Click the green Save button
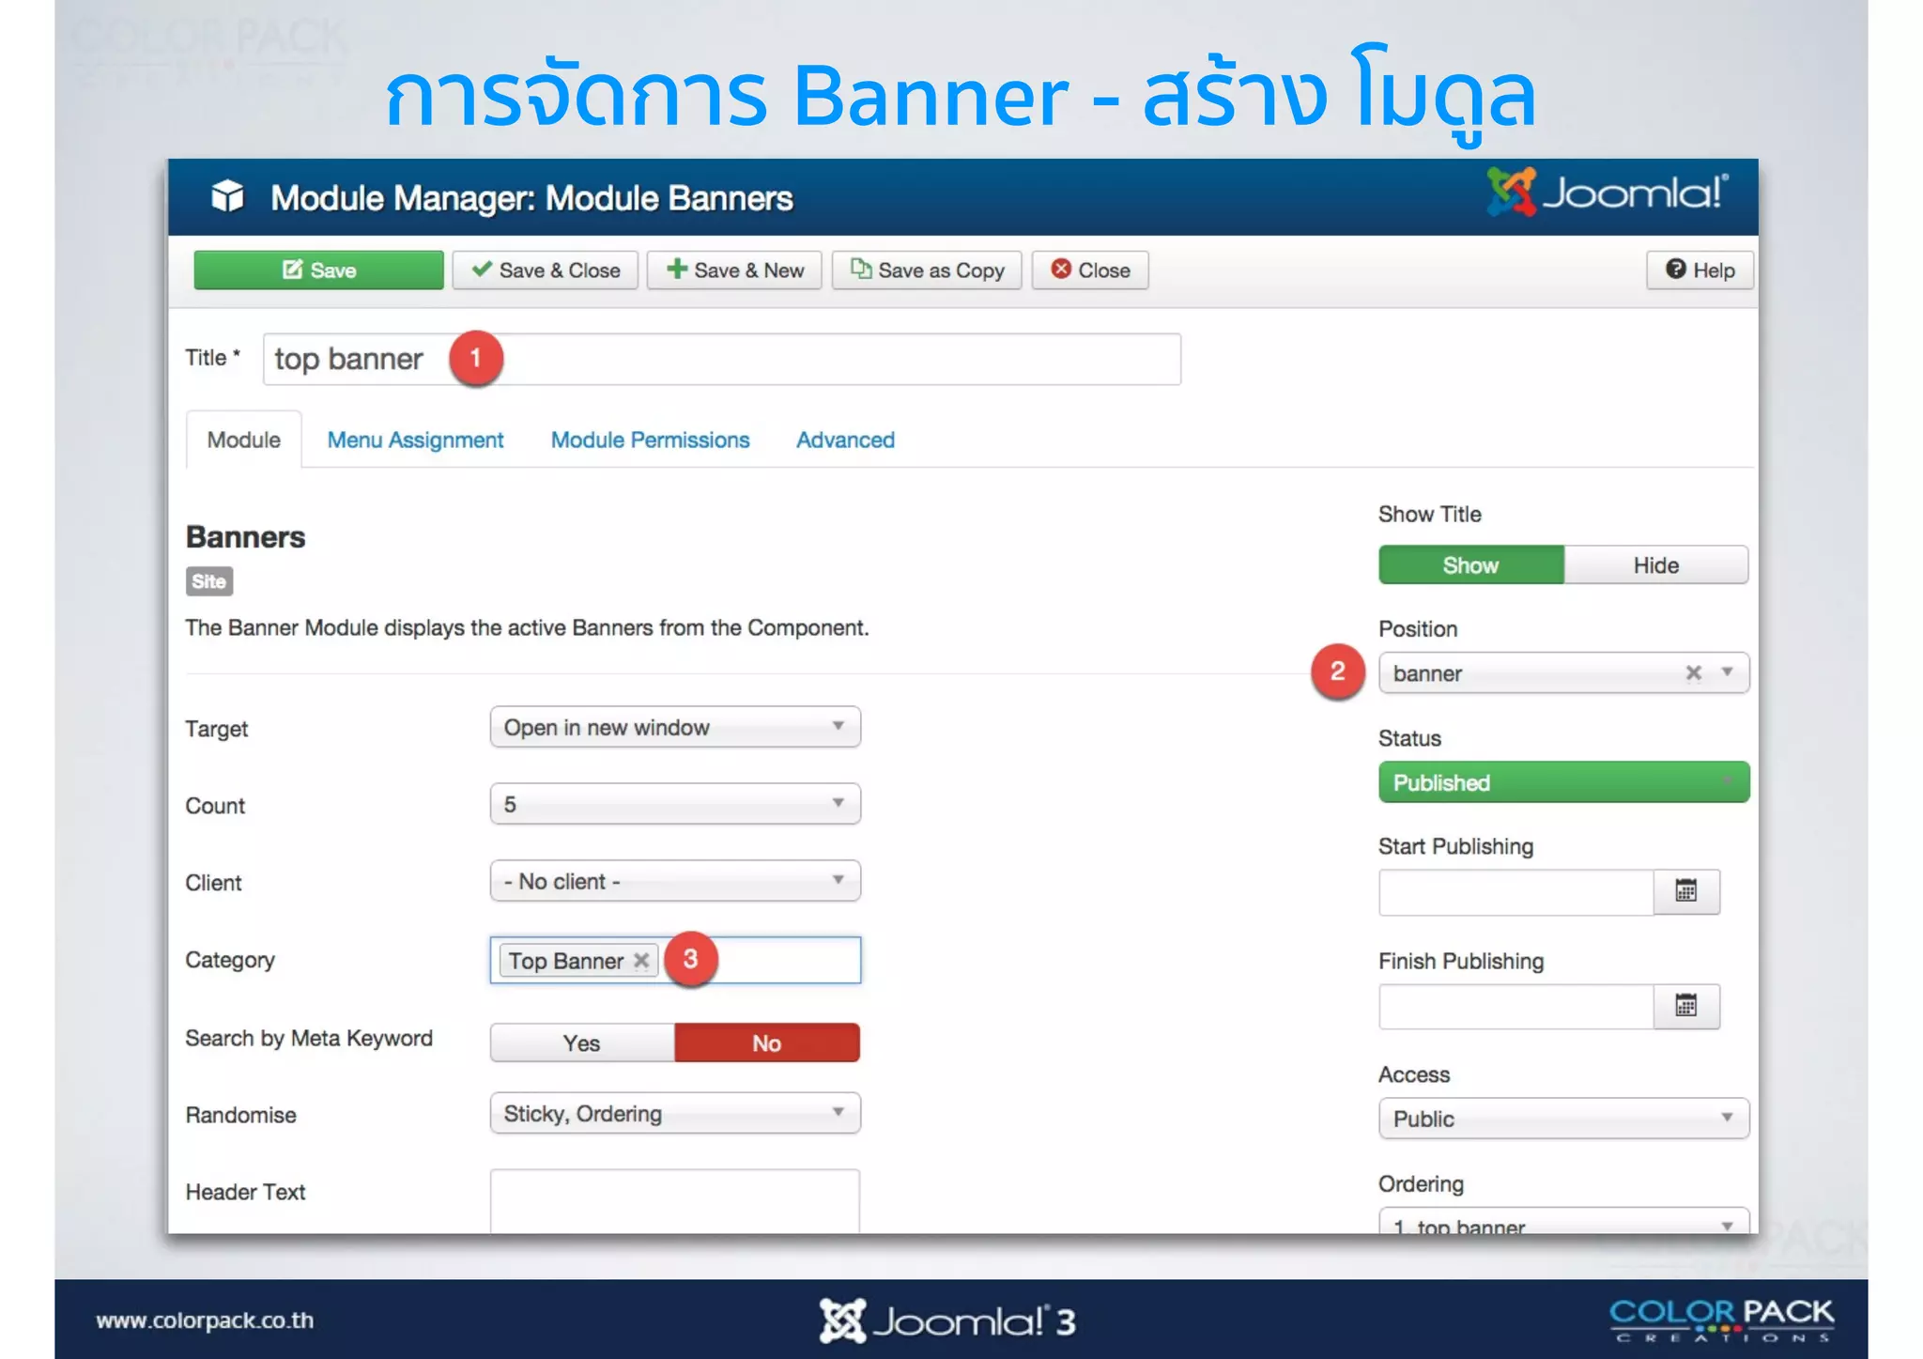The height and width of the screenshot is (1359, 1923). [318, 270]
